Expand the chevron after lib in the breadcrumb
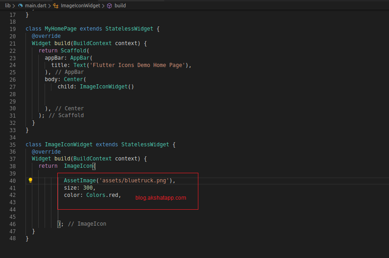The width and height of the screenshot is (389, 258). click(14, 5)
